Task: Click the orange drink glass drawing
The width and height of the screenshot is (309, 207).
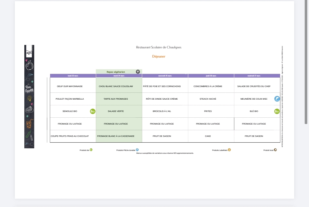Action: tap(29, 124)
